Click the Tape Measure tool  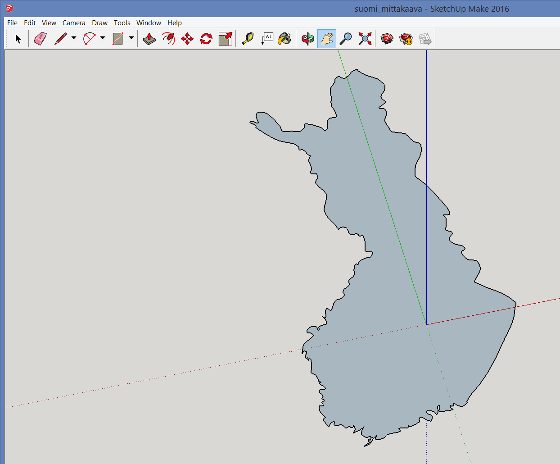point(248,39)
